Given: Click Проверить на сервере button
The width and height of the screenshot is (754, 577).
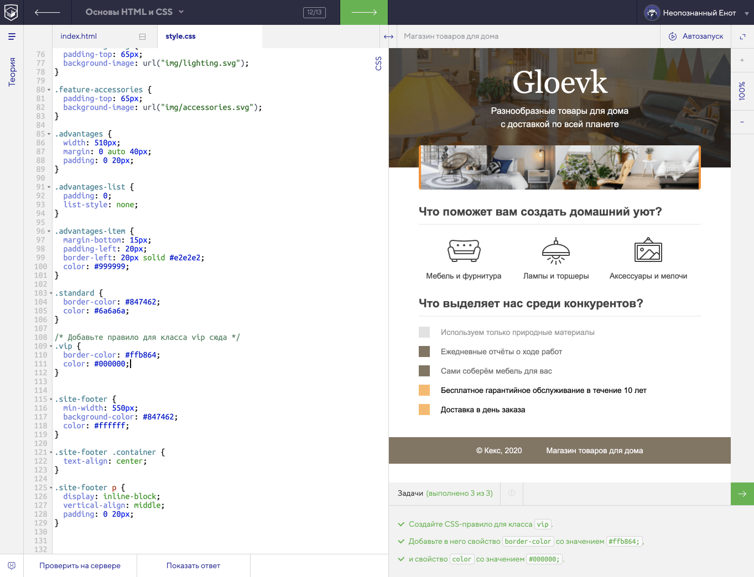Looking at the screenshot, I should [80, 565].
